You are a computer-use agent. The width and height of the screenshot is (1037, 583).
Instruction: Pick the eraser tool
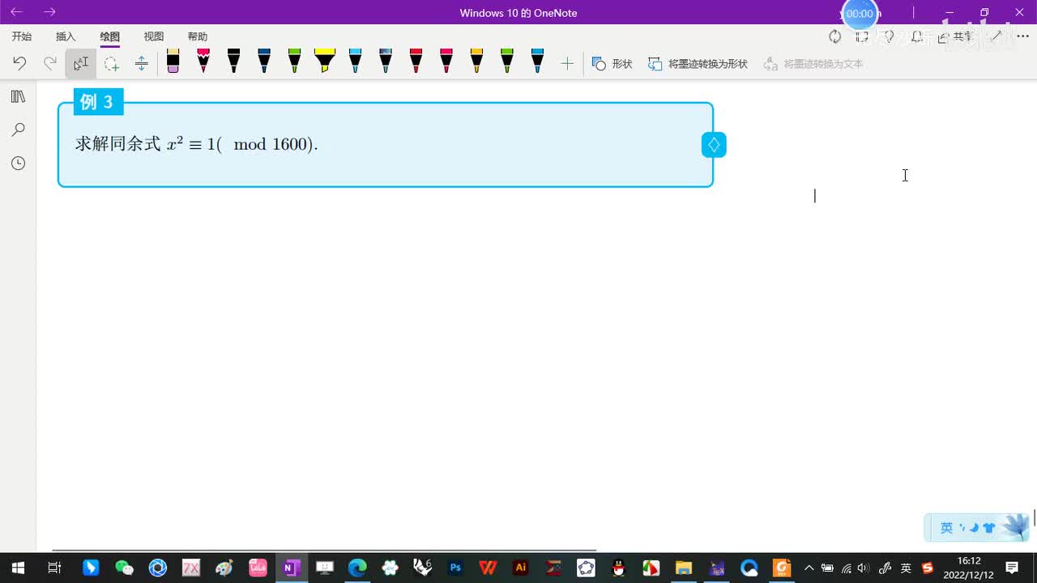click(173, 61)
